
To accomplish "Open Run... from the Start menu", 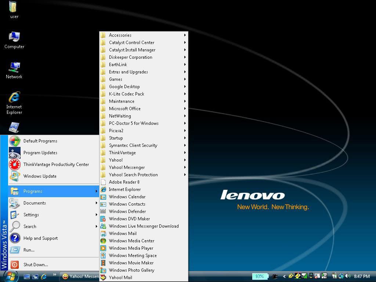I will pyautogui.click(x=29, y=250).
